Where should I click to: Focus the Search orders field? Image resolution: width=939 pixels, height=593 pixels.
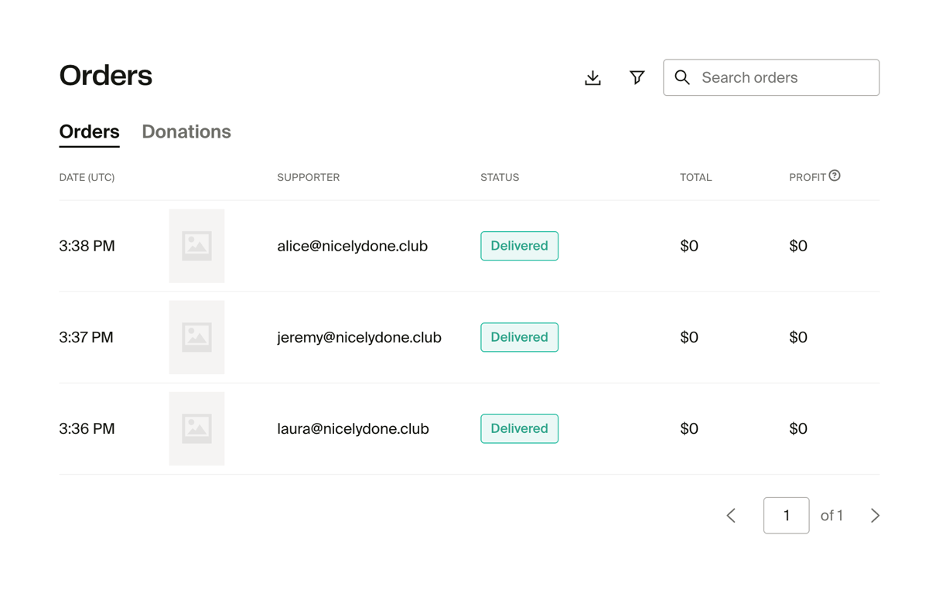771,77
